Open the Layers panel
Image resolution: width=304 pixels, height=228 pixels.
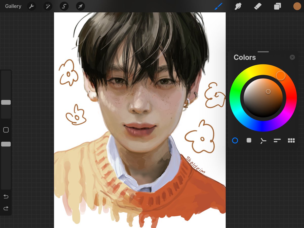(x=277, y=6)
